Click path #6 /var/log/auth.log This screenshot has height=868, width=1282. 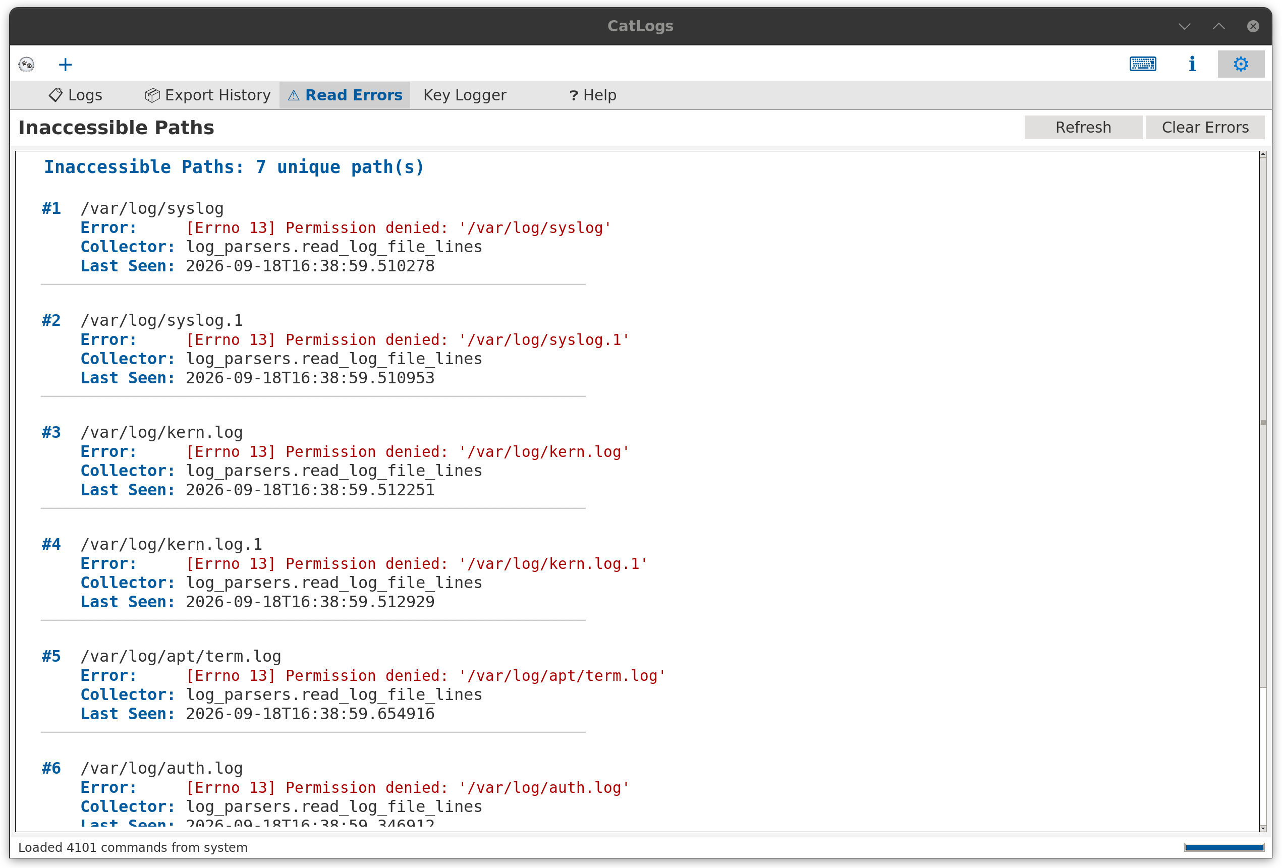(x=161, y=768)
